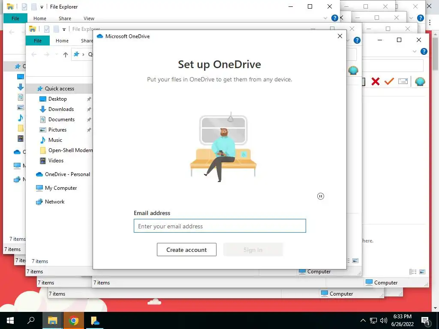Expand the address bar chevron after the star
This screenshot has width=439, height=329.
83,54
